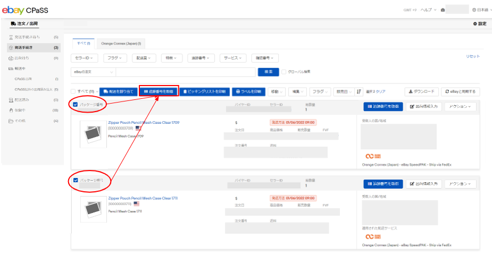Click the その他 folder icon in sidebar
The height and width of the screenshot is (255, 492).
click(11, 121)
